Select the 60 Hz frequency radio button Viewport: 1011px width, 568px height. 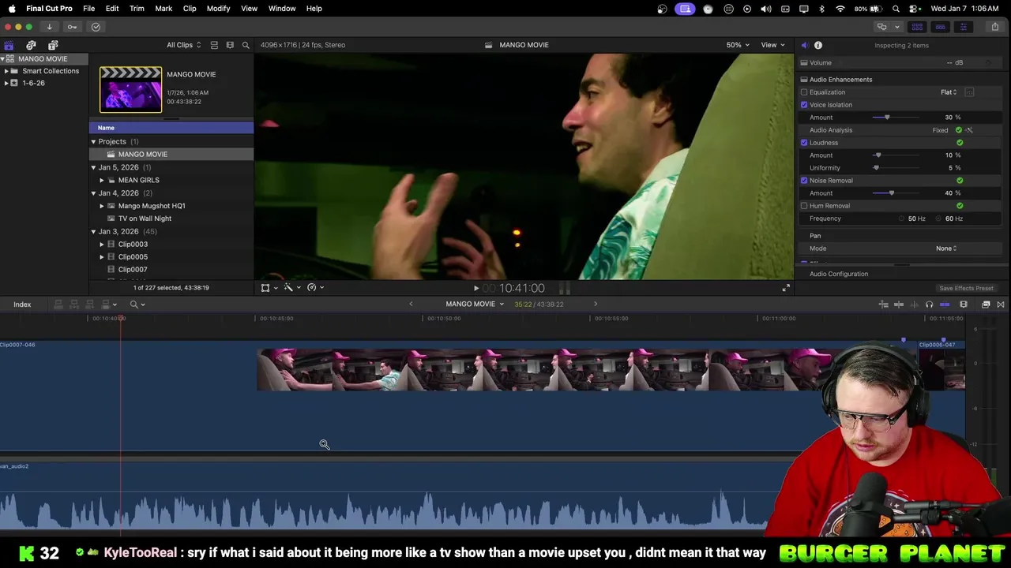pos(939,219)
